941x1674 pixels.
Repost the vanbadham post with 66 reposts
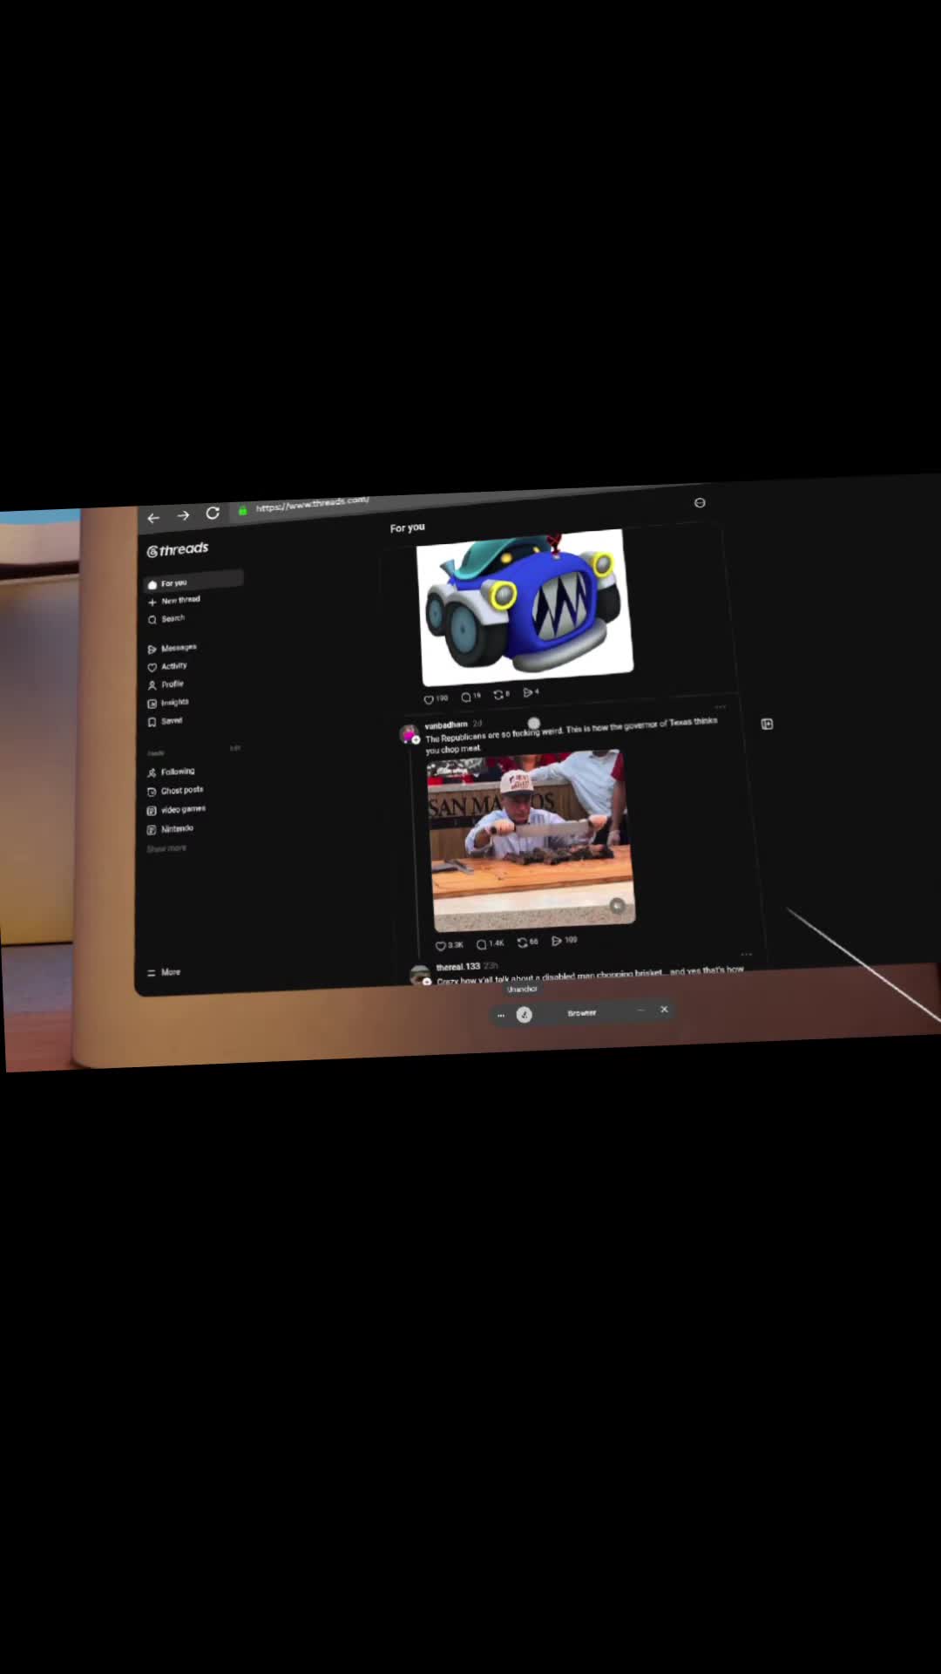[527, 942]
